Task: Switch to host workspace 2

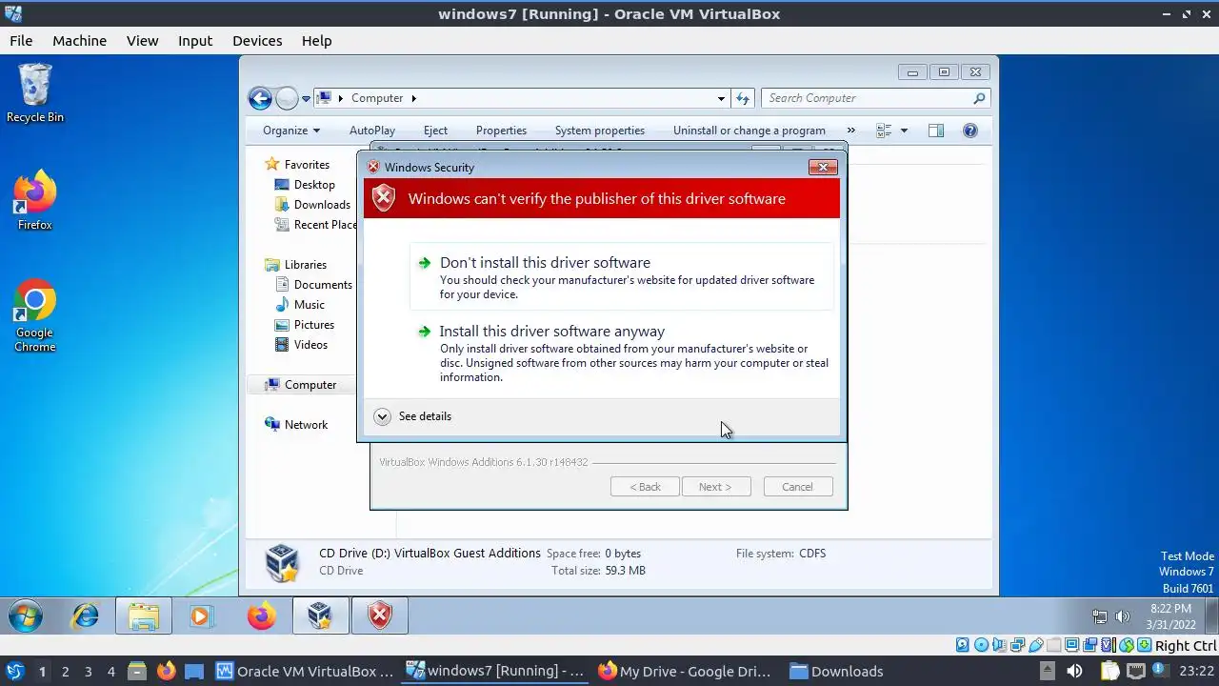Action: point(65,671)
